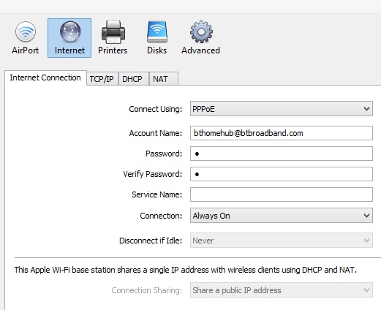Open the AirPort settings icon
The width and height of the screenshot is (381, 310).
point(25,38)
